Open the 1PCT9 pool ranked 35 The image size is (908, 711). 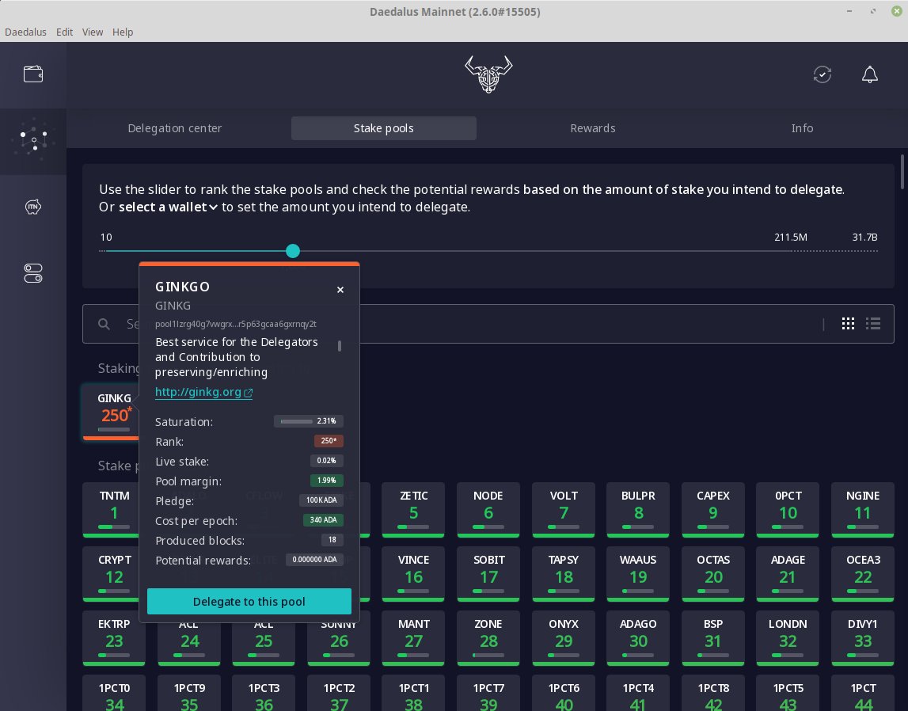188,694
